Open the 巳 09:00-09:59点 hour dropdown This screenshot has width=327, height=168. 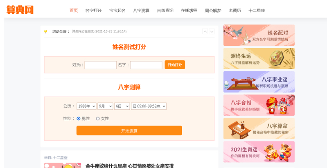tap(149, 106)
